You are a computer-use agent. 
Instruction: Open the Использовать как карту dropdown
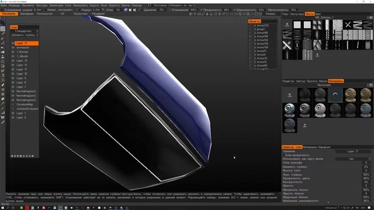[353, 159]
